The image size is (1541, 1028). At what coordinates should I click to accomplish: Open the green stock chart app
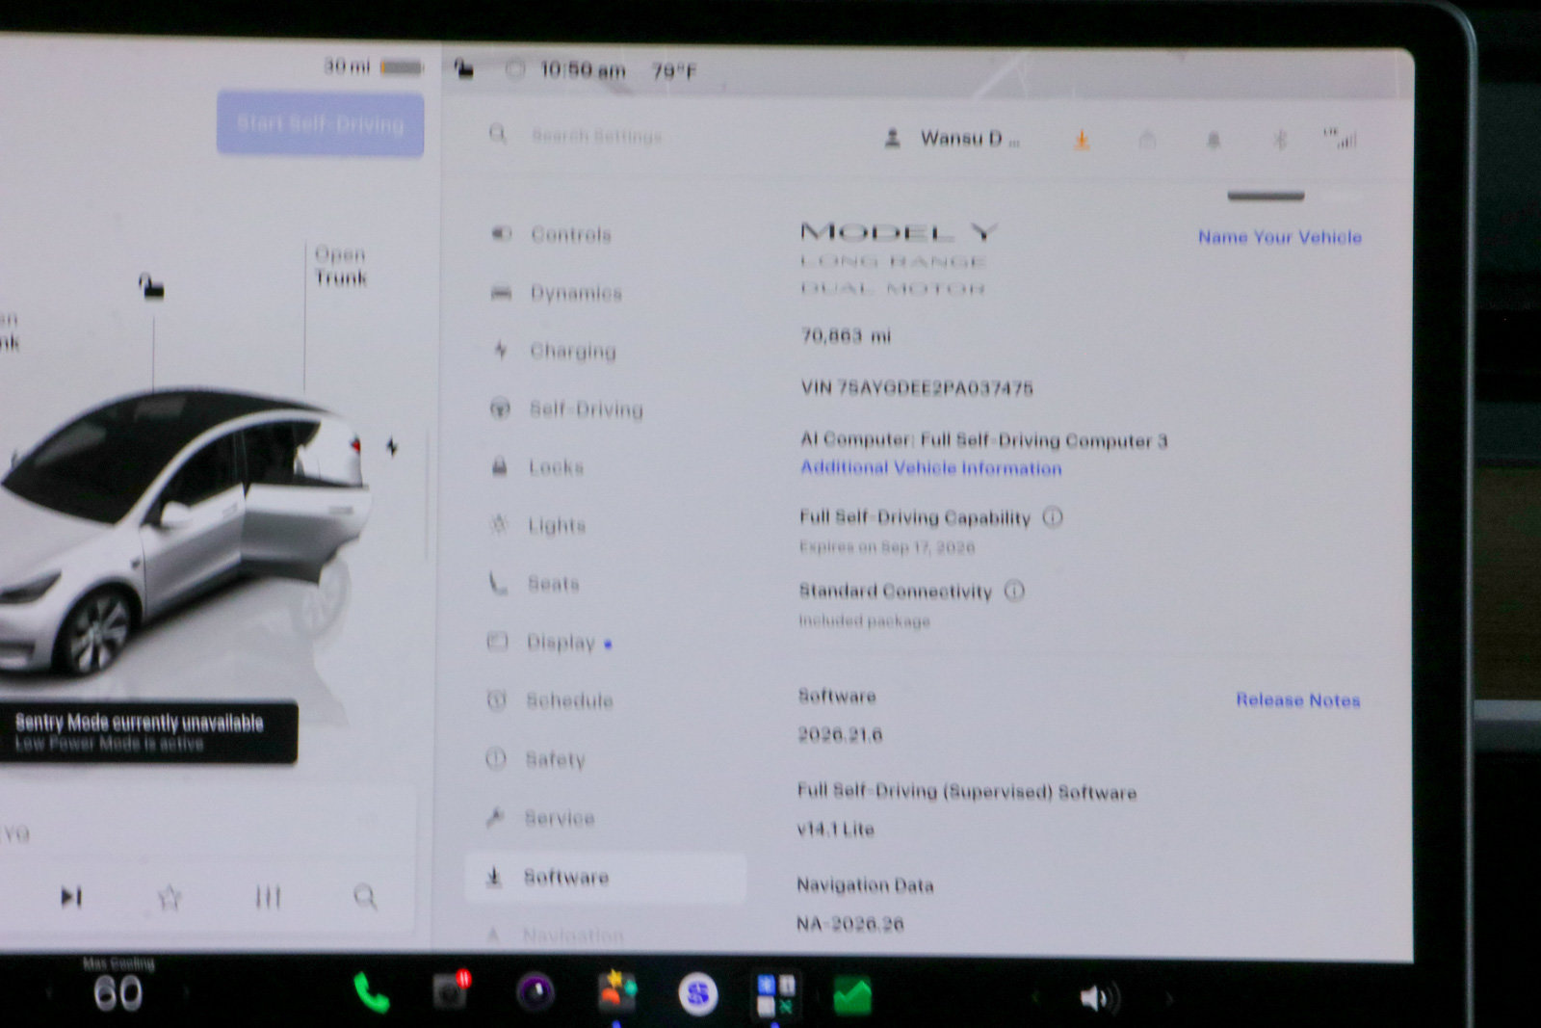pos(852,996)
